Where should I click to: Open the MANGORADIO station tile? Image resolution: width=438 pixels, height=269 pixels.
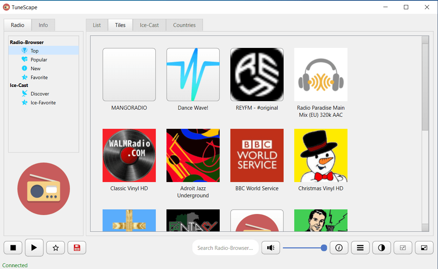[129, 75]
